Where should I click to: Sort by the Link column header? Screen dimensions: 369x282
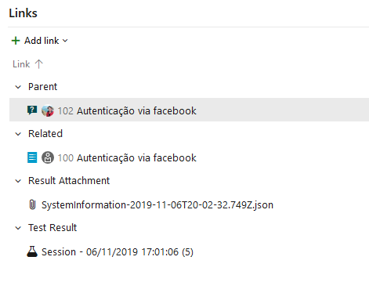[x=21, y=64]
